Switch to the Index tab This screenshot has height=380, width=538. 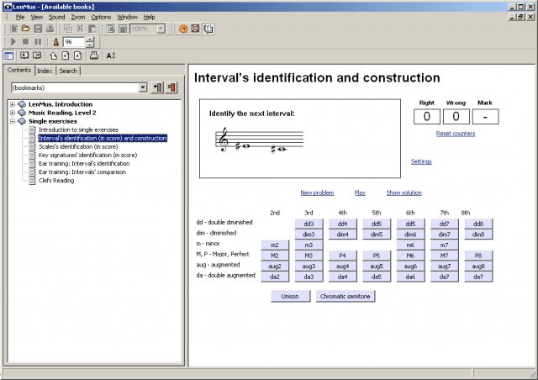pyautogui.click(x=45, y=71)
